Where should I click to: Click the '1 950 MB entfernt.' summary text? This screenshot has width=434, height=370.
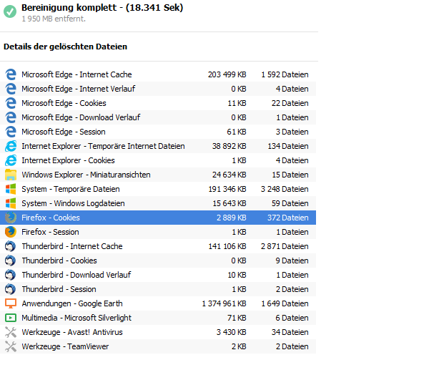54,19
